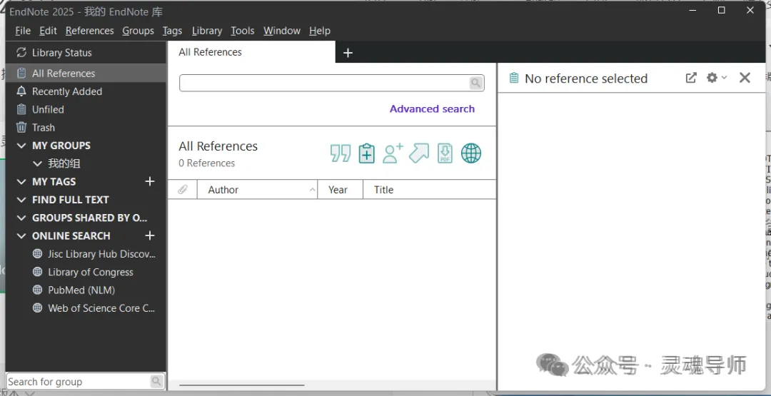This screenshot has height=396, width=771.
Task: Click the Export references arrow icon
Action: coord(419,153)
